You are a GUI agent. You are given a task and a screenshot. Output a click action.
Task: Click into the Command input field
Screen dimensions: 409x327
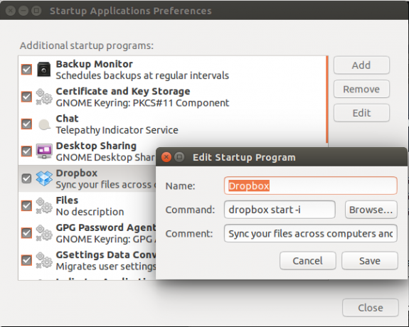[280, 210]
